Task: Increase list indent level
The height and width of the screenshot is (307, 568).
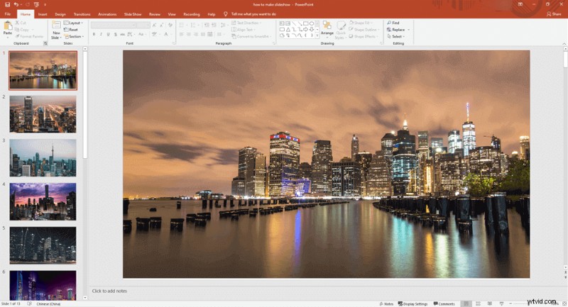Action: coord(214,25)
